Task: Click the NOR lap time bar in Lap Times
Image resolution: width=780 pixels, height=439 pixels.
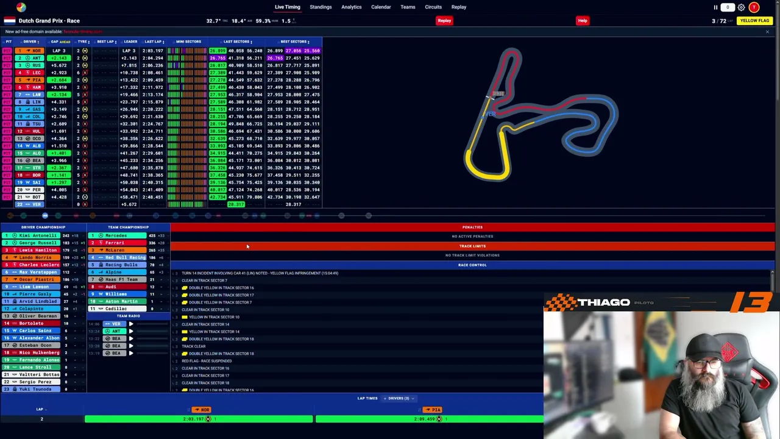Action: coord(199,419)
